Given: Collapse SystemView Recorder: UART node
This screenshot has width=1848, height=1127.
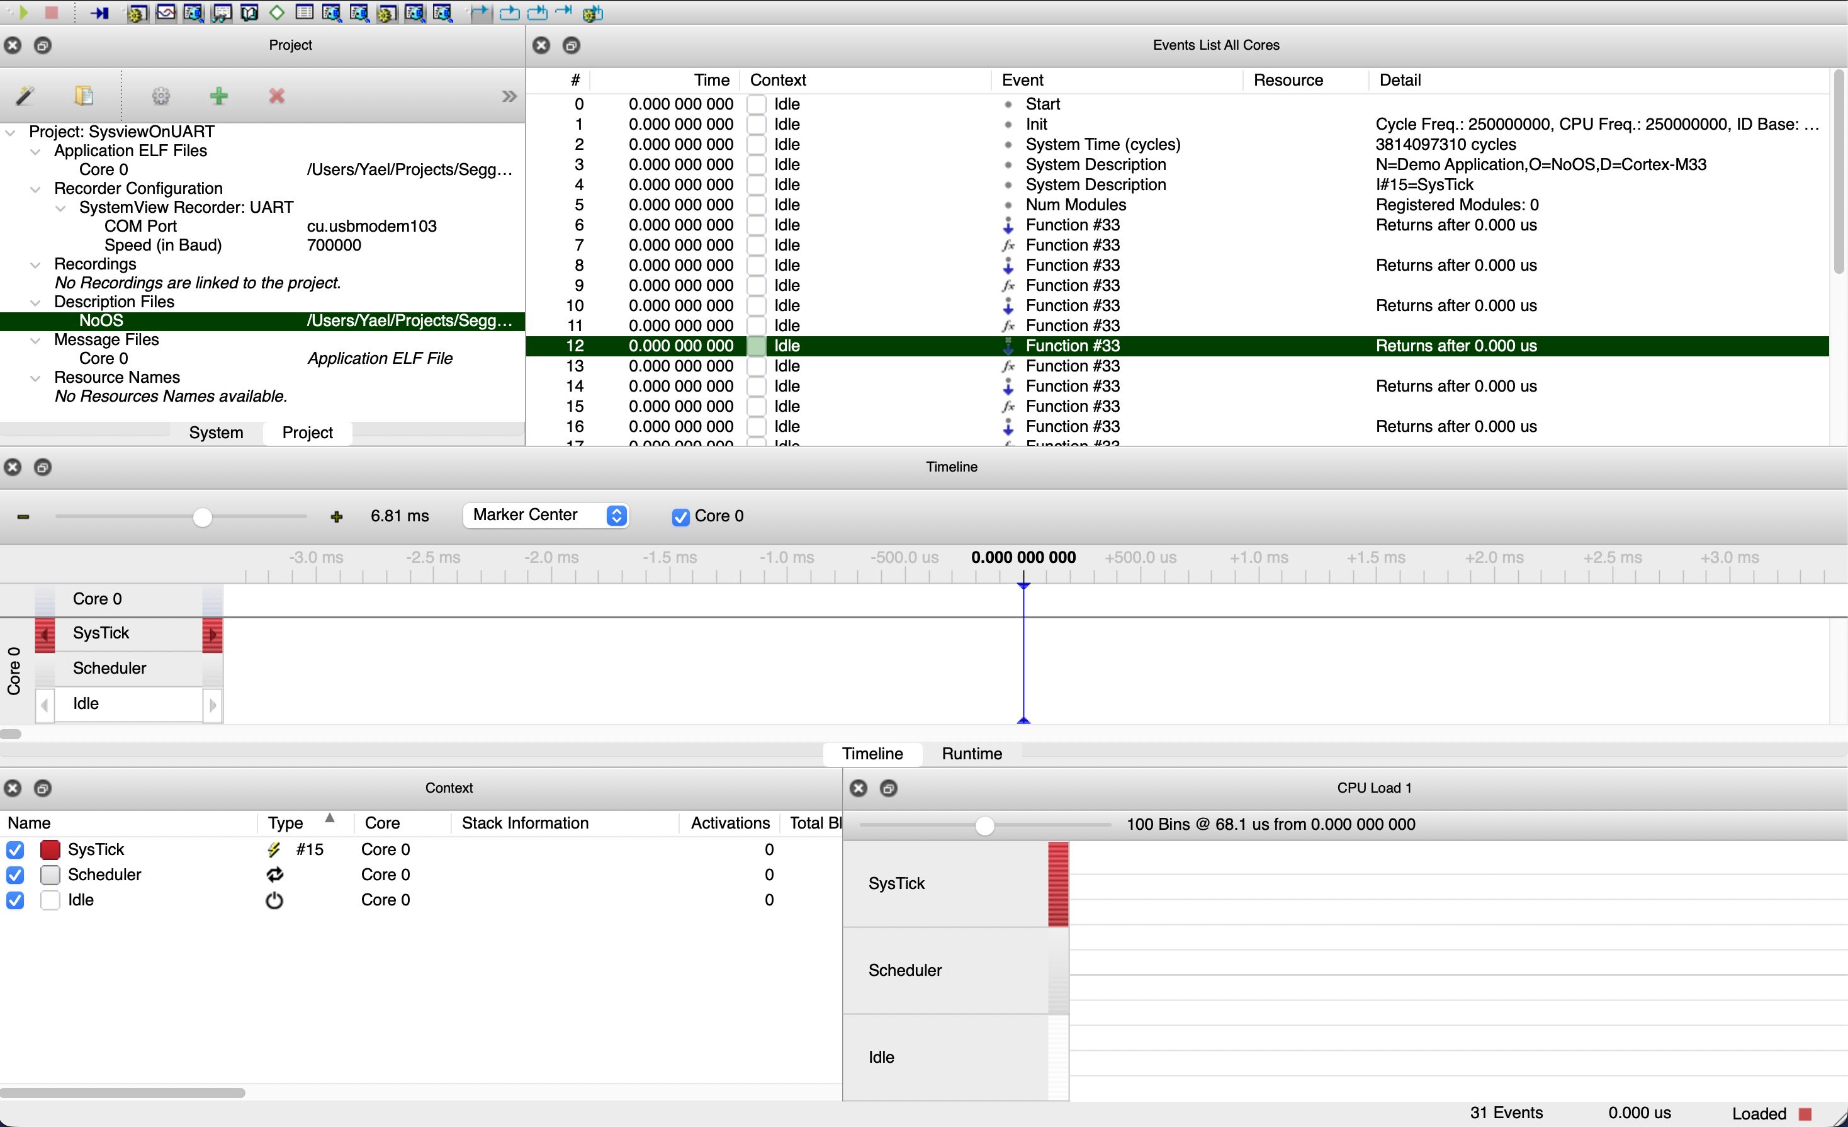Looking at the screenshot, I should pyautogui.click(x=61, y=208).
